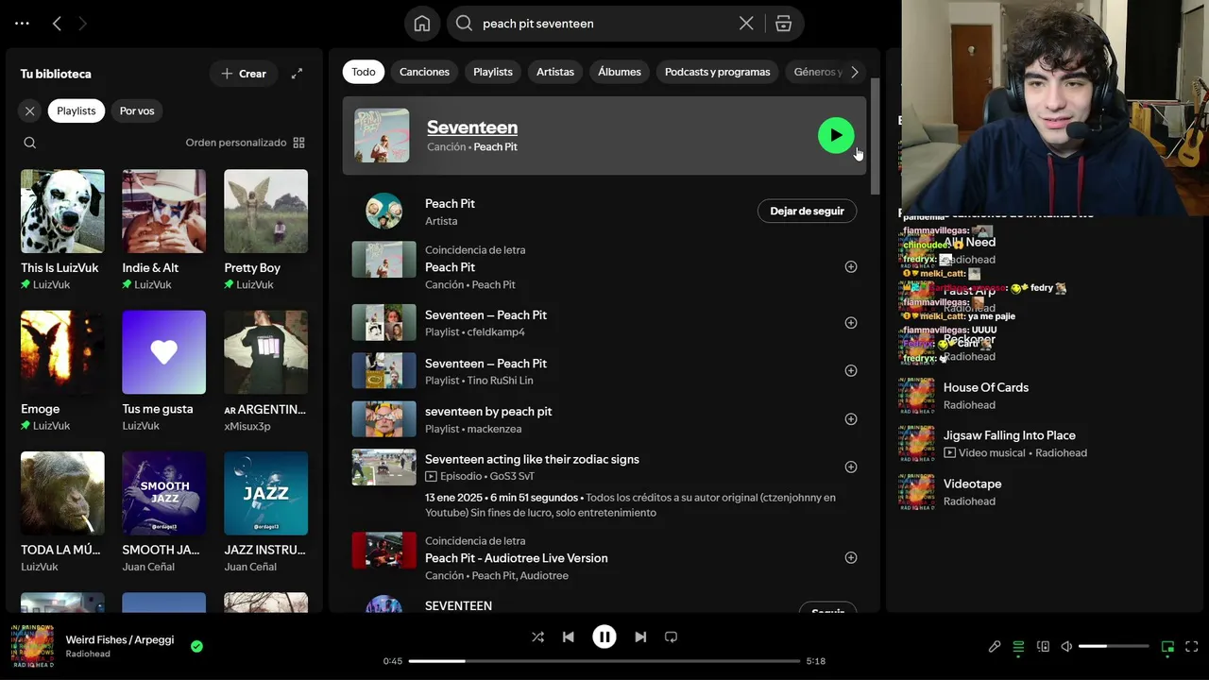Add Tino RuShi Lin's playlist to library
The height and width of the screenshot is (680, 1209).
[851, 371]
